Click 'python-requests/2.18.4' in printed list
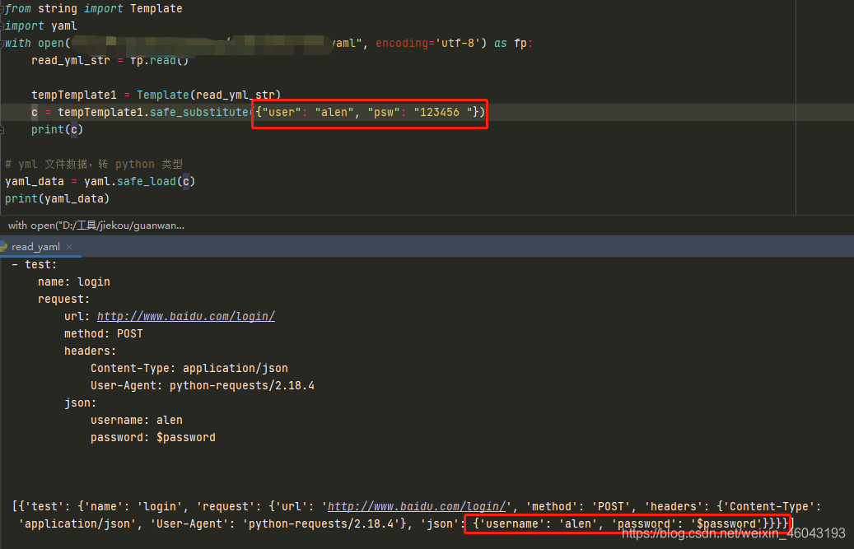 320,524
